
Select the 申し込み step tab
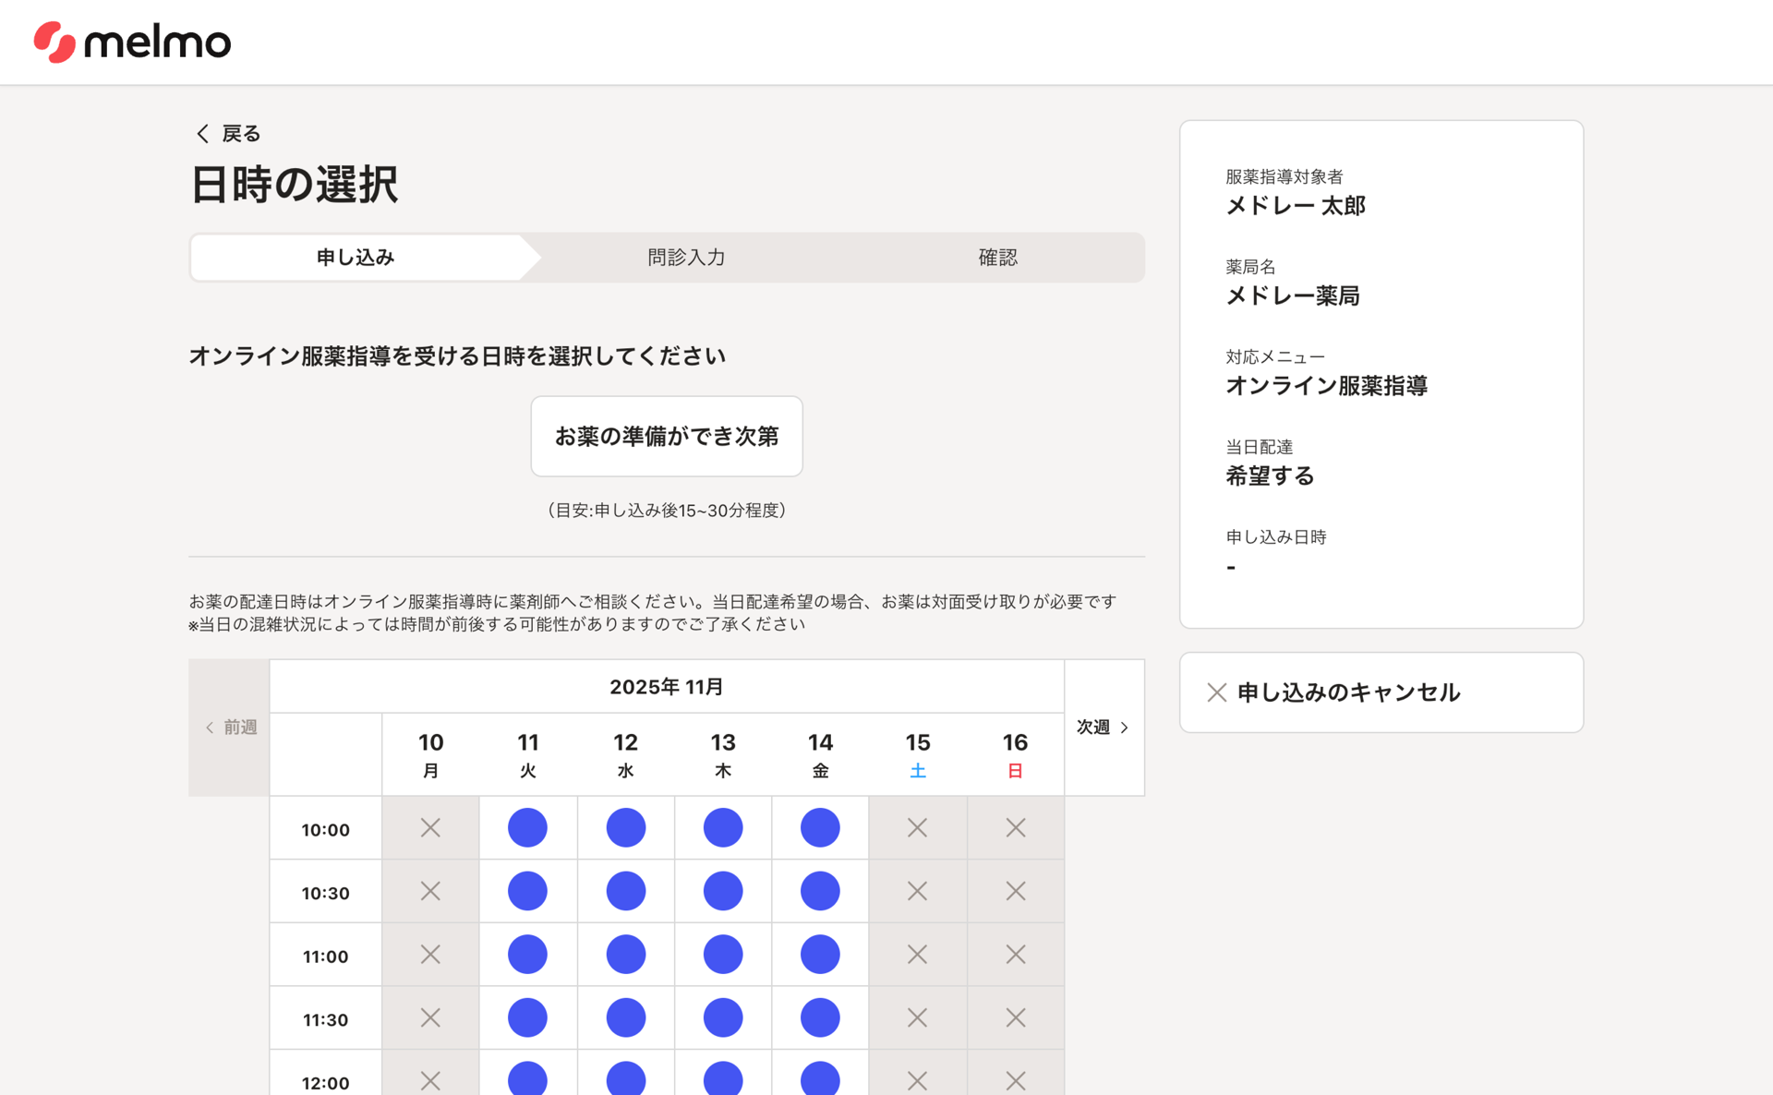tap(356, 258)
